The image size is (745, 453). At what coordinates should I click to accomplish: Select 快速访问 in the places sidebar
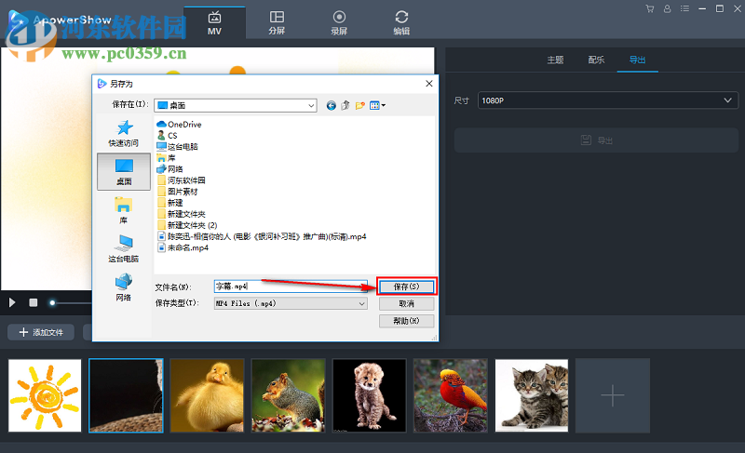coord(124,133)
